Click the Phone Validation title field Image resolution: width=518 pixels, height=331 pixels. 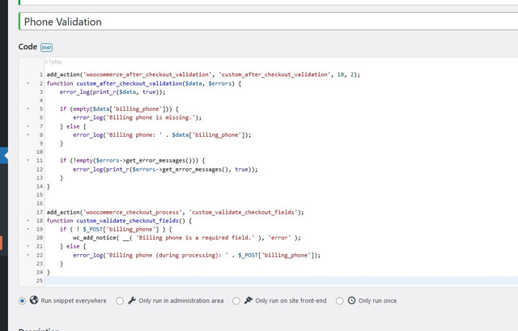(x=268, y=22)
